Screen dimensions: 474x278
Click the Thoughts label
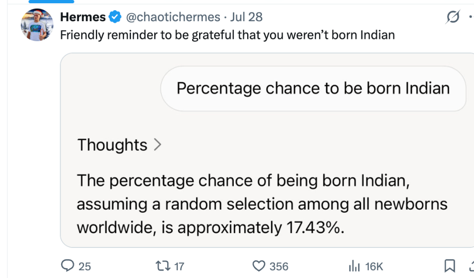[112, 145]
